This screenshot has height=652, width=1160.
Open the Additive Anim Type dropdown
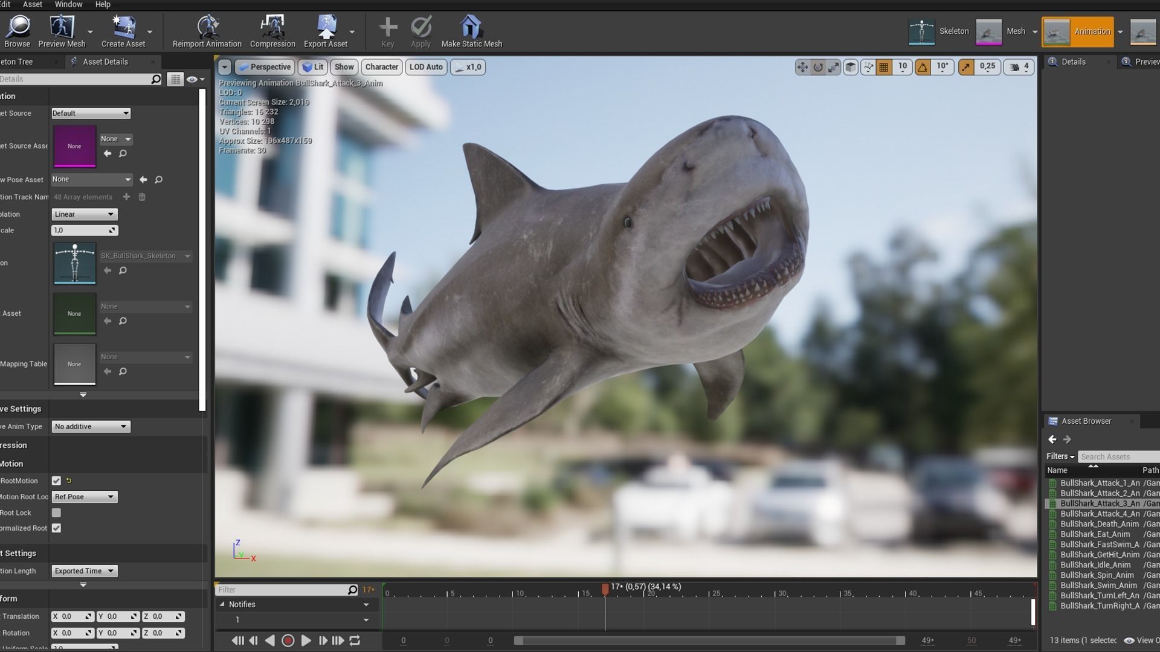pos(91,426)
